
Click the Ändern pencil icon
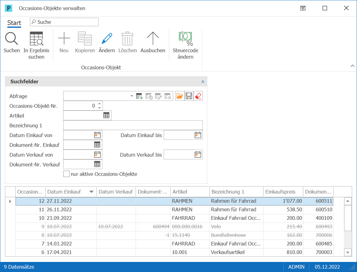pos(107,38)
